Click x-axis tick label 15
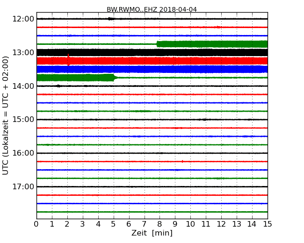304x243 pixels. (x=268, y=224)
